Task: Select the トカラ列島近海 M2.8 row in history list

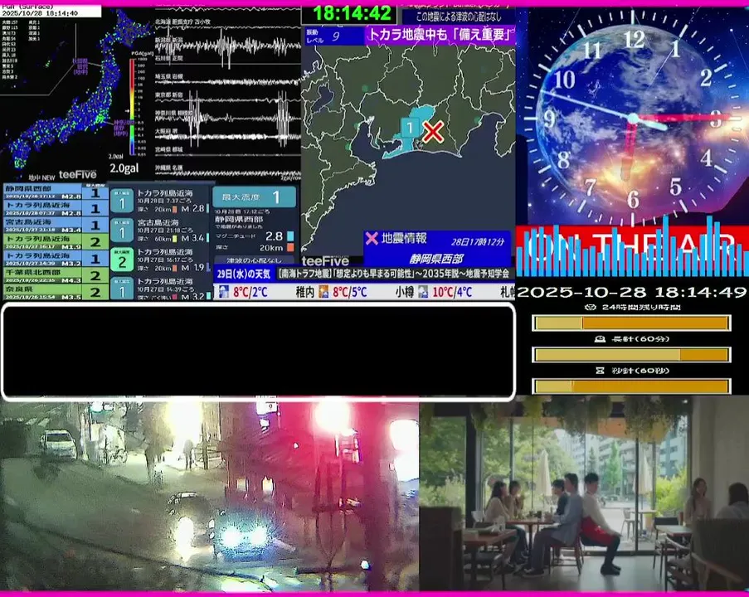Action: [56, 208]
